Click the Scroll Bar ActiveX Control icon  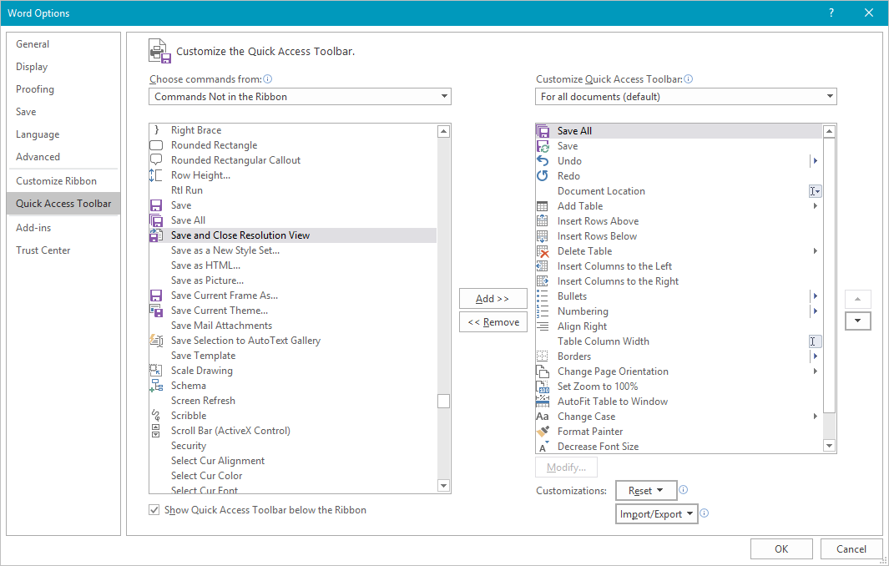(x=156, y=431)
